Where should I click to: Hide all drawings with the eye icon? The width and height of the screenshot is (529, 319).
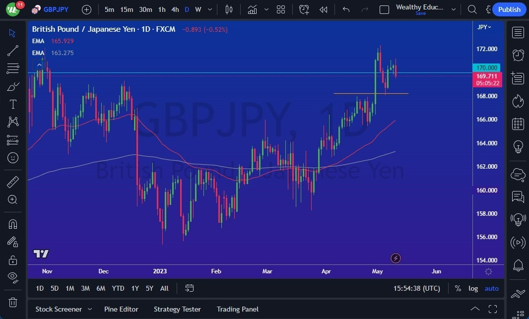[x=13, y=277]
